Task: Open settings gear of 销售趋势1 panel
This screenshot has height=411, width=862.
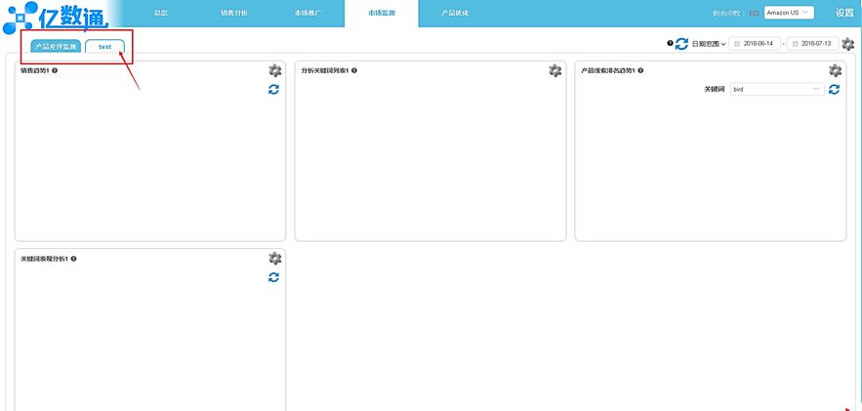Action: tap(275, 70)
